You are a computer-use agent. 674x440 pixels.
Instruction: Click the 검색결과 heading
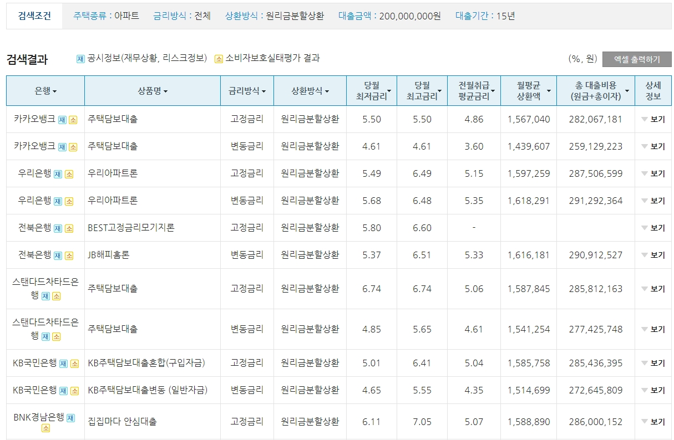pyautogui.click(x=27, y=59)
